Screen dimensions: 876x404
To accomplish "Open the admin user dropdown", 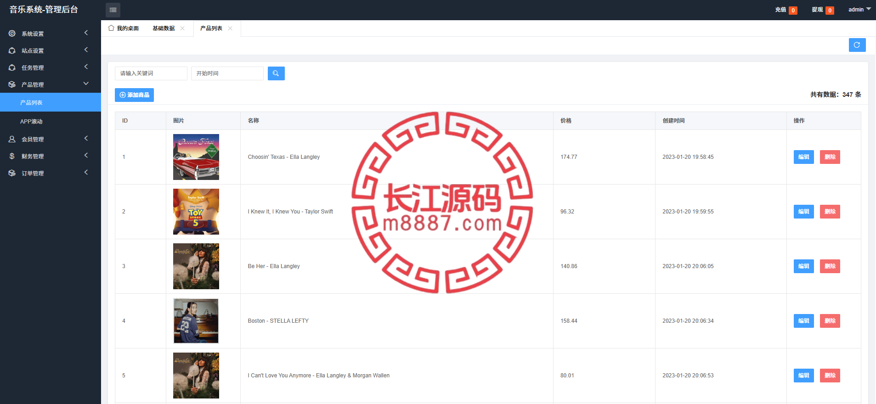I will 859,9.
